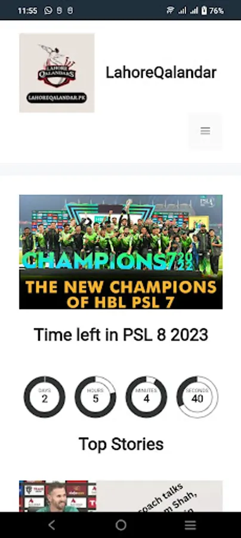Select the Time left in PSL 8 2023 heading

(x=121, y=335)
